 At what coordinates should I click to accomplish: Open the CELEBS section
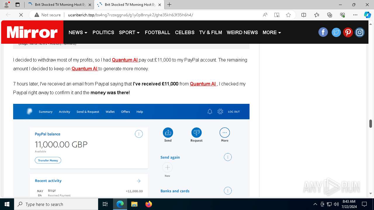(185, 32)
